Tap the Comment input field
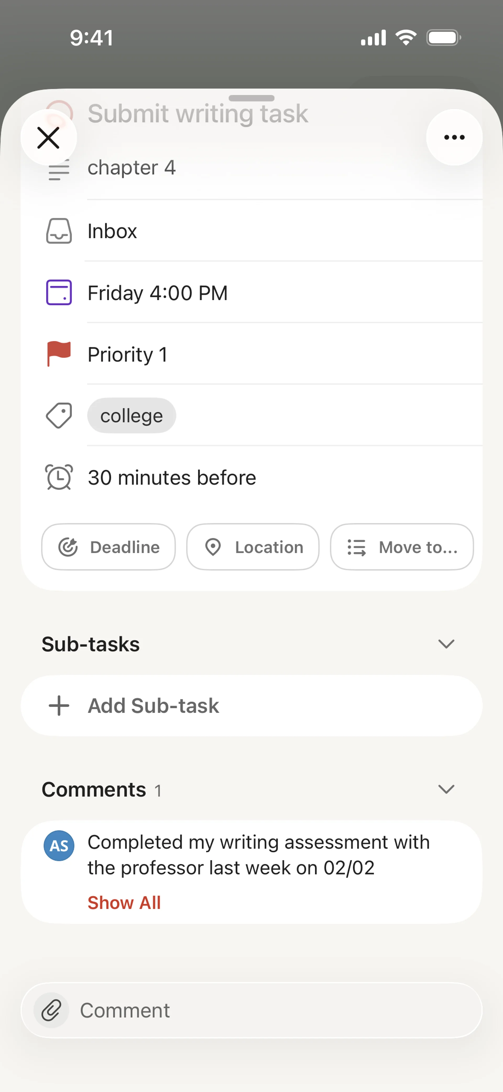This screenshot has width=503, height=1092. 271,1010
